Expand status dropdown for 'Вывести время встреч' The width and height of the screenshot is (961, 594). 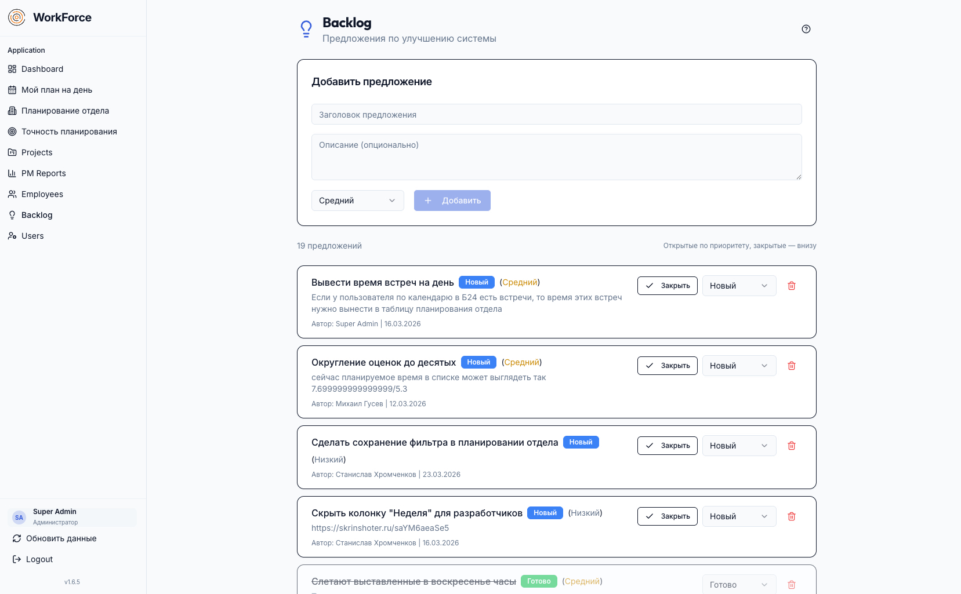point(738,286)
